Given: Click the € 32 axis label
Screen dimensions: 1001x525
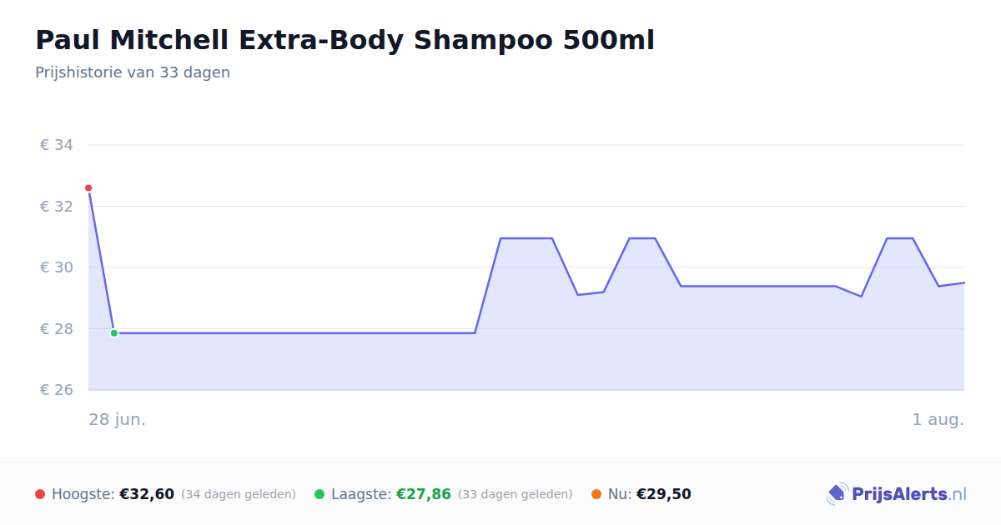Looking at the screenshot, I should click(57, 207).
